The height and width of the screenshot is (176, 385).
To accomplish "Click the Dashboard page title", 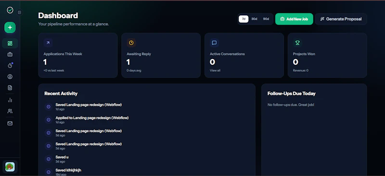I will [x=58, y=15].
